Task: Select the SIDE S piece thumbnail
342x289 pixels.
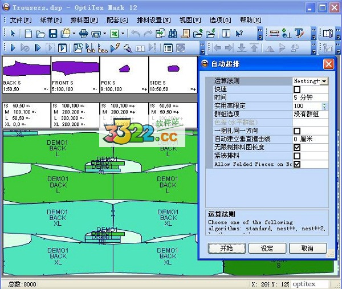Action: 173,75
